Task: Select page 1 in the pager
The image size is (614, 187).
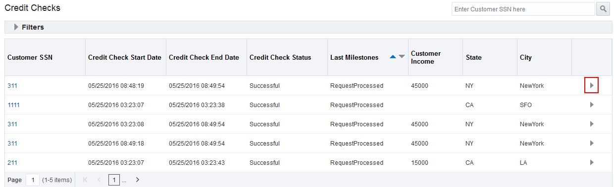Action: click(x=114, y=180)
